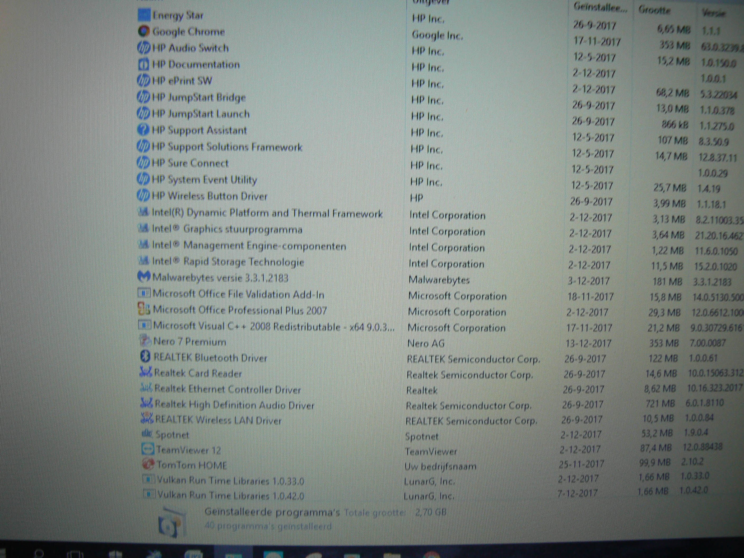This screenshot has width=744, height=558.
Task: Click install date 25-11-2017 of TomTom HOME
Action: point(581,464)
